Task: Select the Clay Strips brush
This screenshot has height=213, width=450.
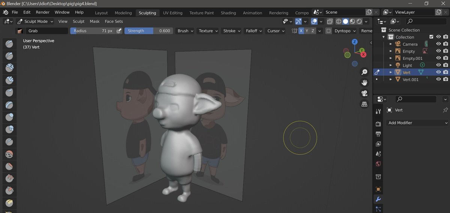Action: pyautogui.click(x=9, y=80)
